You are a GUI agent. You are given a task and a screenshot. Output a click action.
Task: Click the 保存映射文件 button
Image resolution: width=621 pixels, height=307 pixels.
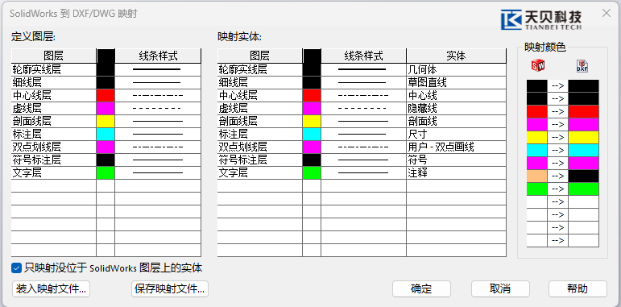[x=169, y=288]
